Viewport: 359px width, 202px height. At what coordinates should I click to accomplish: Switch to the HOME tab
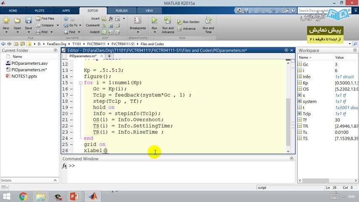13,11
